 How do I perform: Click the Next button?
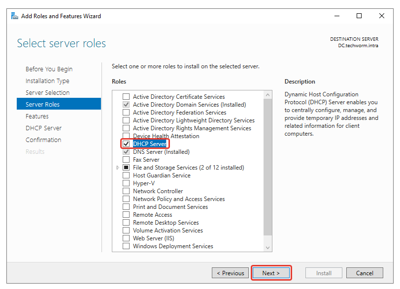[271, 273]
